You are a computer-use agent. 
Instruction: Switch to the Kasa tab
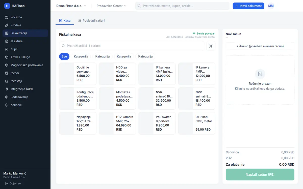[x=65, y=21]
